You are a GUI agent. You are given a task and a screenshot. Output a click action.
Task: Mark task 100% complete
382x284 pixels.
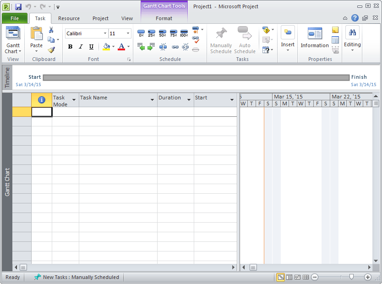pyautogui.click(x=184, y=33)
